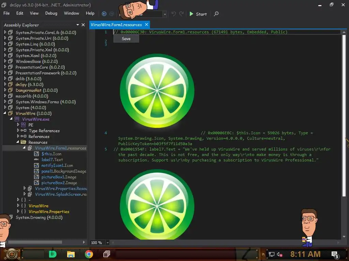Image resolution: width=349 pixels, height=261 pixels.
Task: Expand the Type References node
Action: (x=18, y=130)
